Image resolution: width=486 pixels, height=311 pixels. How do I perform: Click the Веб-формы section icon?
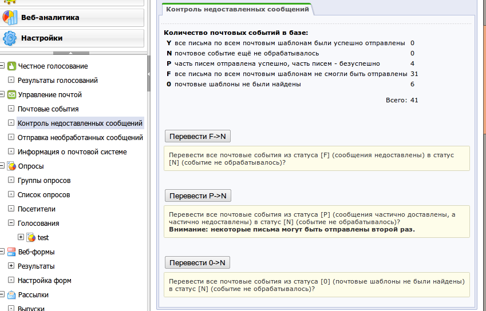click(x=11, y=252)
